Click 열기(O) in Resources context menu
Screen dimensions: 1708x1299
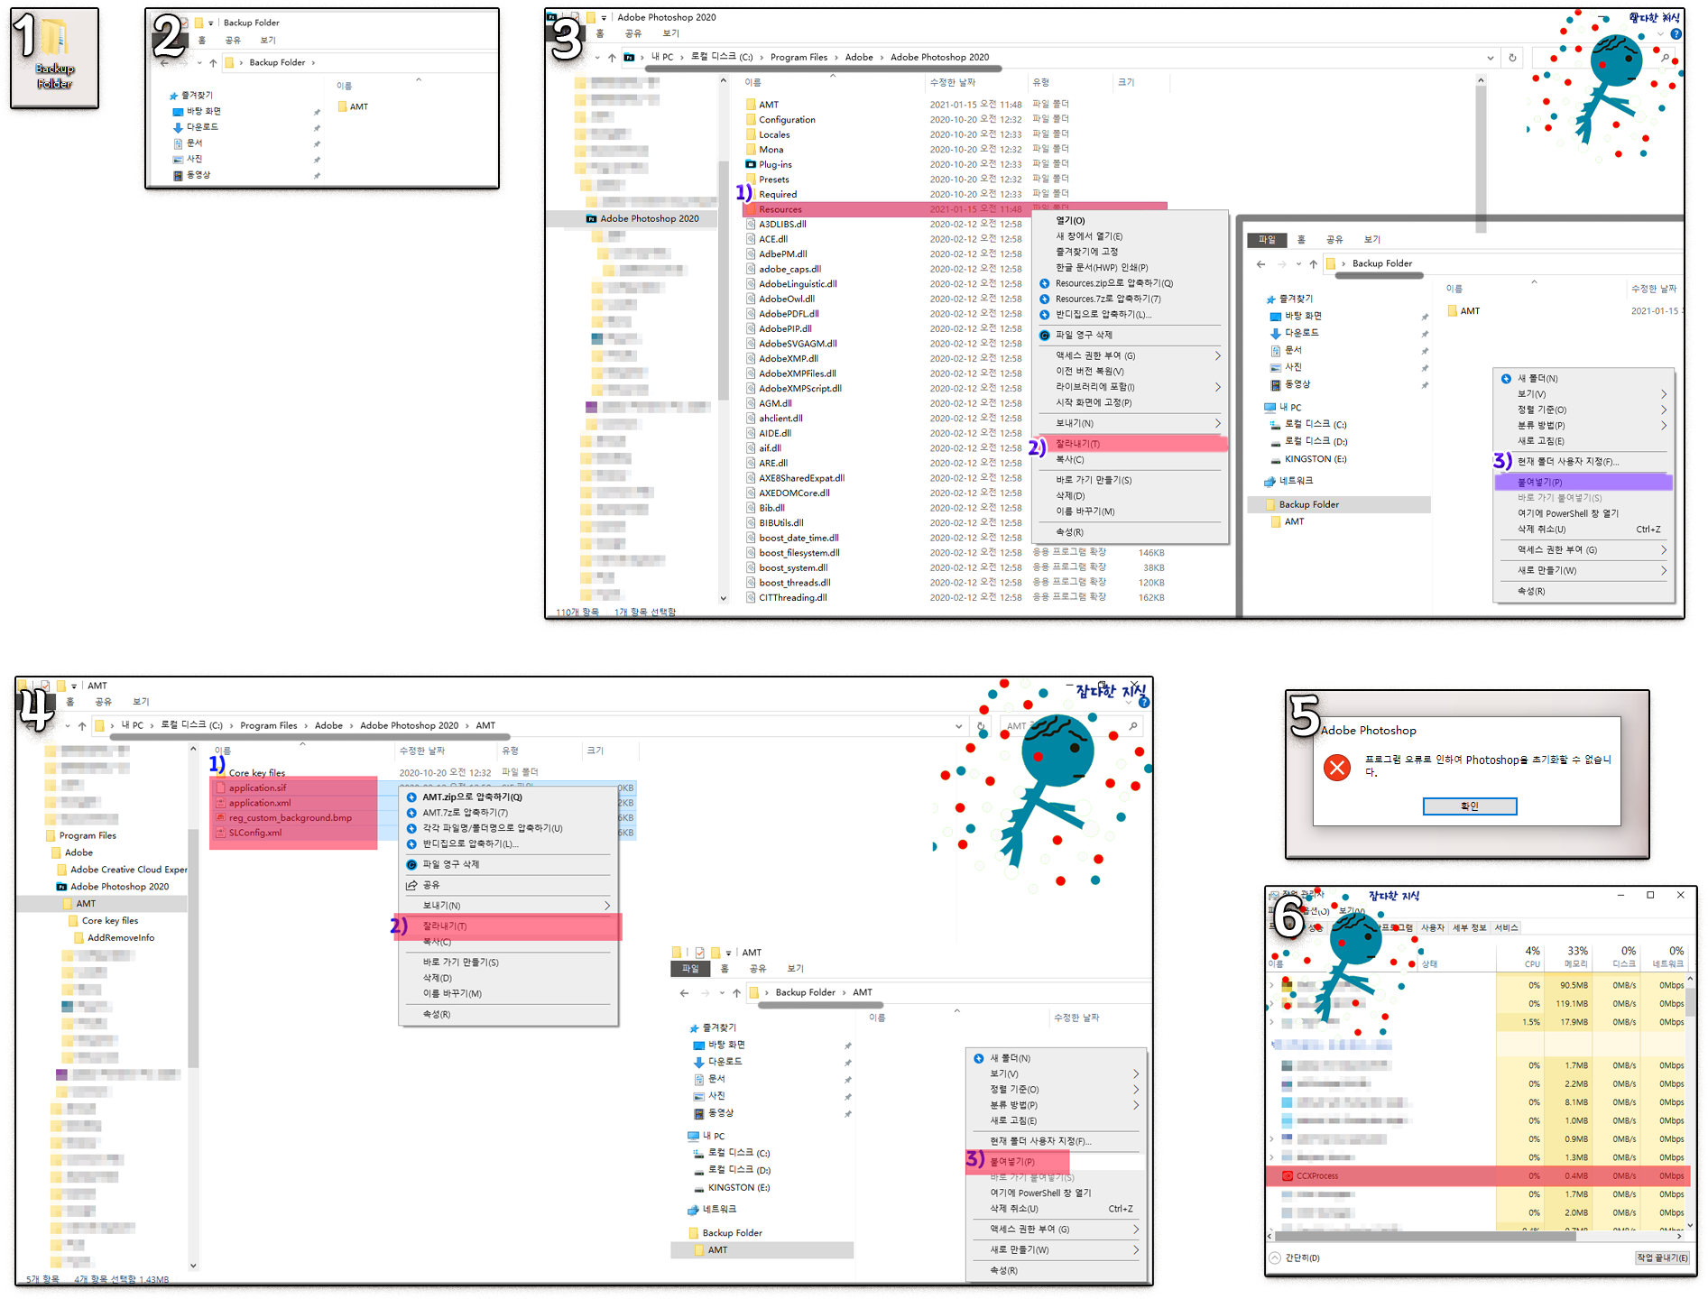[1070, 221]
